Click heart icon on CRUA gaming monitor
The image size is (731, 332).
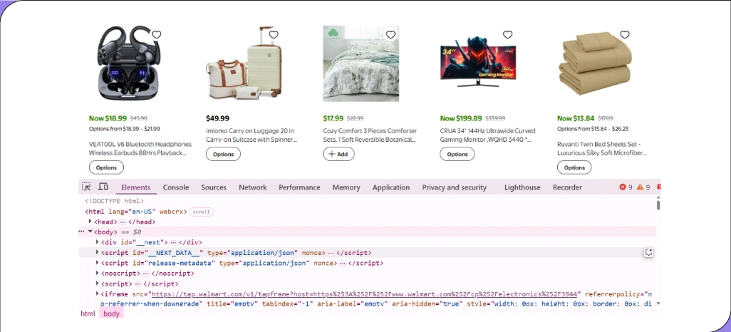coord(508,34)
